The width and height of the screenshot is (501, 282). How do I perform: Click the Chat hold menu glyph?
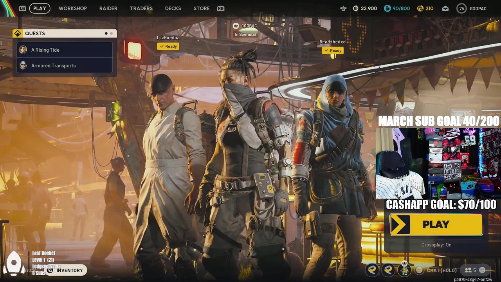tap(419, 270)
